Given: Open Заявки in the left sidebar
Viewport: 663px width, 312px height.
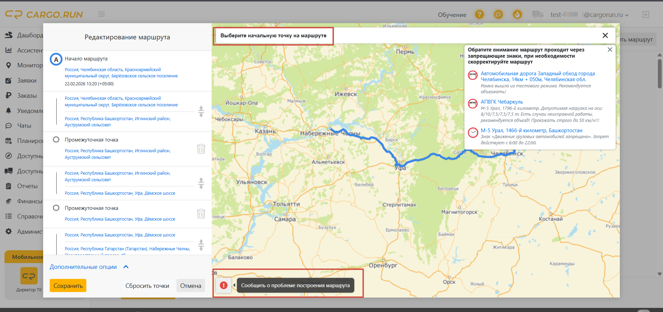Looking at the screenshot, I should point(27,80).
